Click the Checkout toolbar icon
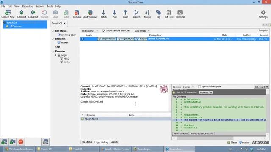 [x=33, y=14]
